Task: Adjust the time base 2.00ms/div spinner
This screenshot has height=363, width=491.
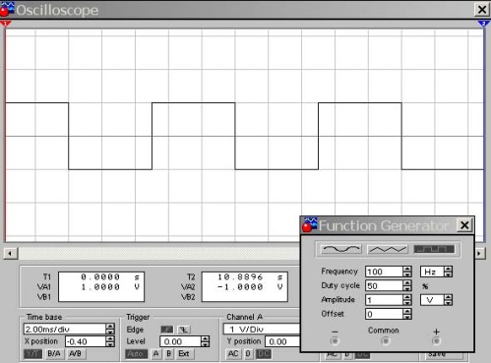Action: point(110,329)
